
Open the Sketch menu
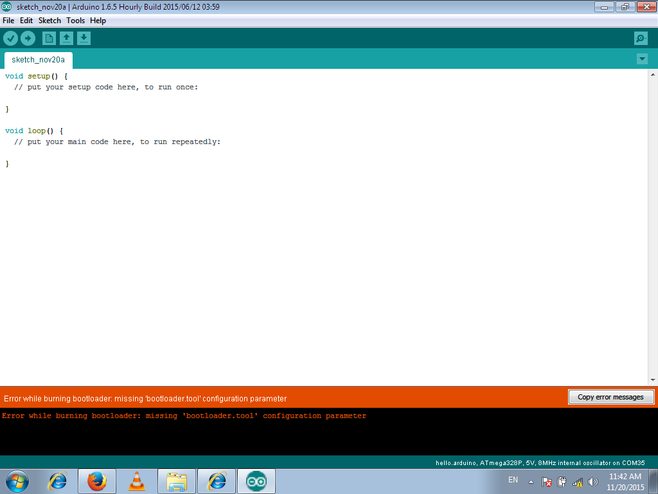49,21
